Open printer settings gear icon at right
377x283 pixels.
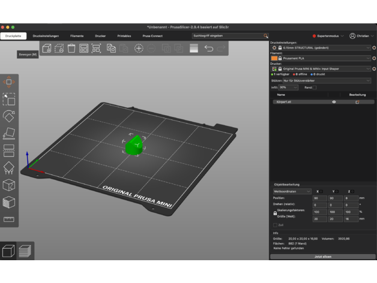(x=374, y=69)
